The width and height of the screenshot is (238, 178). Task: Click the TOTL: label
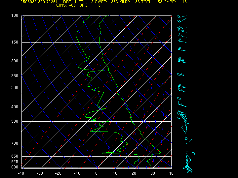point(147,2)
